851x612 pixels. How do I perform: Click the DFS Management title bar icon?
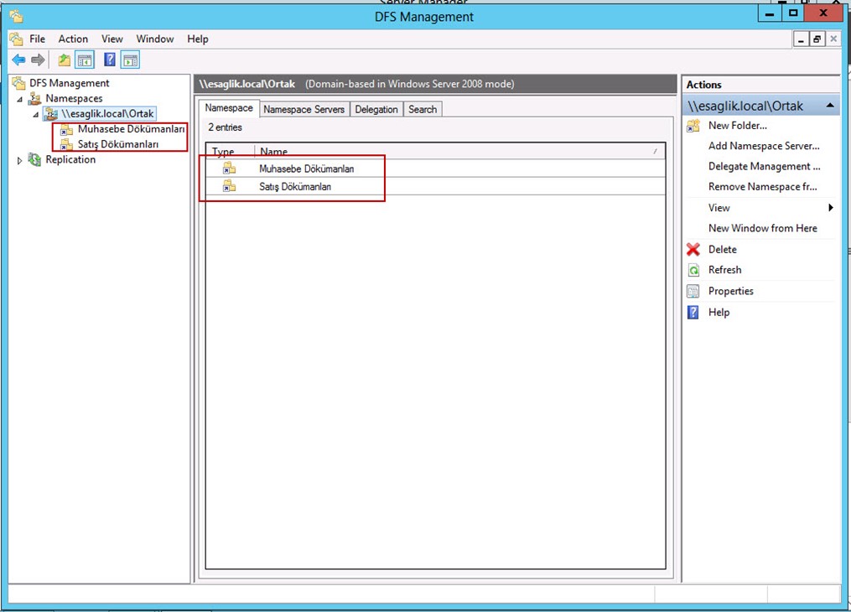pyautogui.click(x=16, y=16)
